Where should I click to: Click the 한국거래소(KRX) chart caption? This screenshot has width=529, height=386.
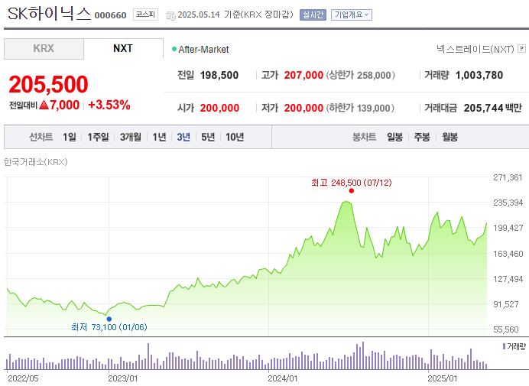[35, 162]
